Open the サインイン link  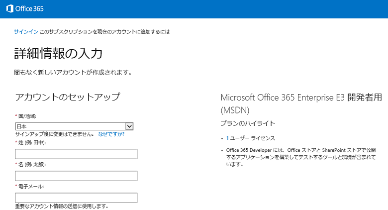(26, 32)
